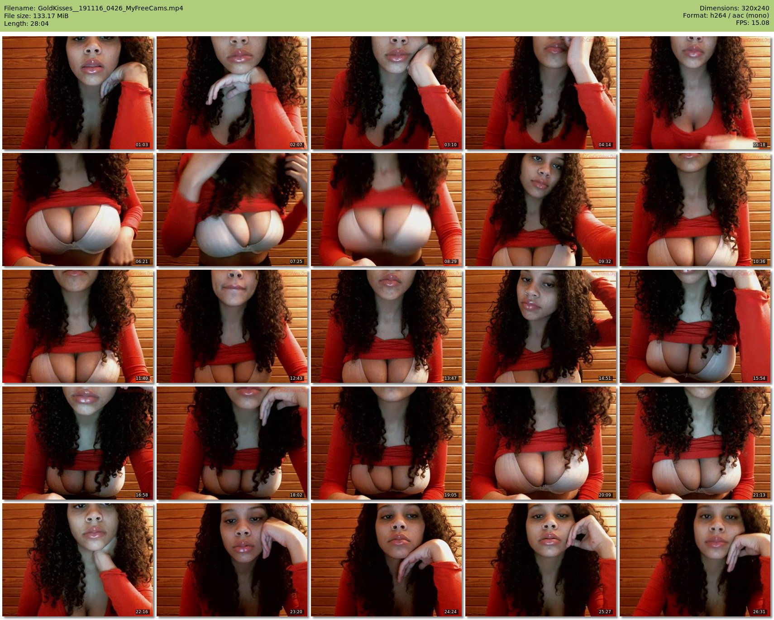
Task: Click the frame marked 21:13
Action: pos(695,443)
